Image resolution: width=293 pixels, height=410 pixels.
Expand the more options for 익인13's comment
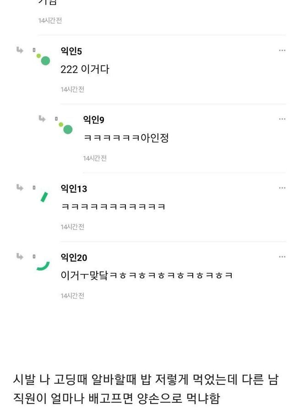click(282, 188)
